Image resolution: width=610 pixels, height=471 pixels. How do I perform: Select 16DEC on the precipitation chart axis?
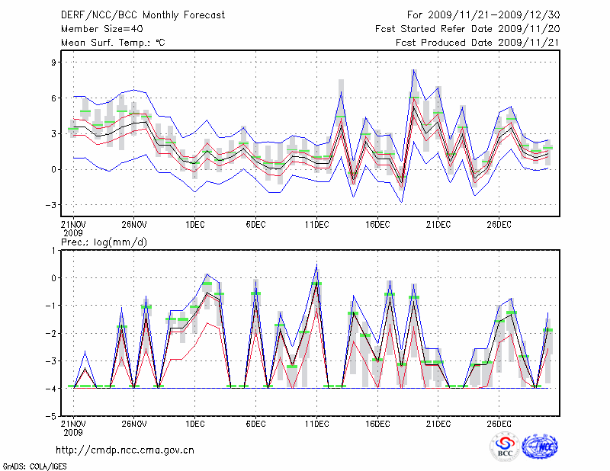[377, 424]
